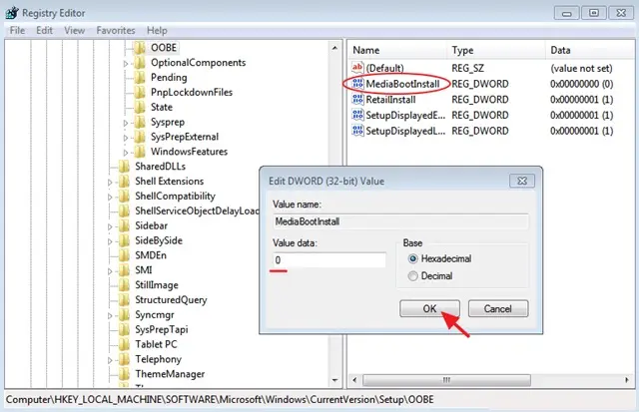The width and height of the screenshot is (639, 412).
Task: Click the Sysprep folder icon
Action: [140, 122]
